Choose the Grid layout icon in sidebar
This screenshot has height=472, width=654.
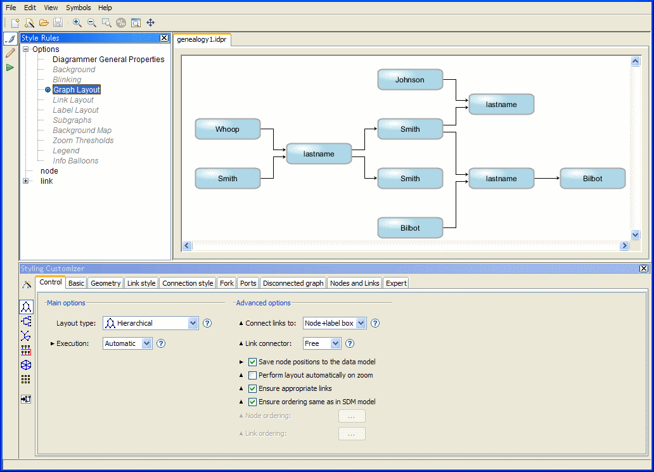click(26, 380)
